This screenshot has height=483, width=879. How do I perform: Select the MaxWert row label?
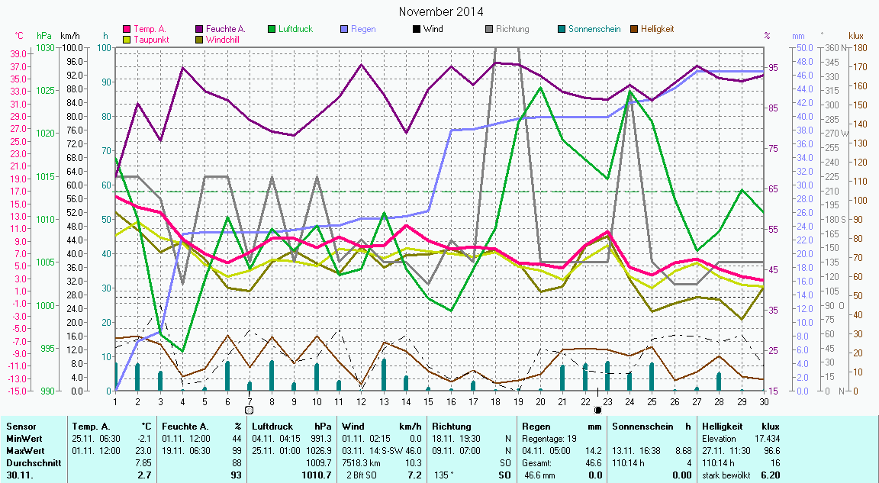tap(25, 450)
